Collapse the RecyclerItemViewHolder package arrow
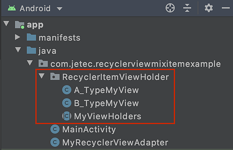The image size is (233, 150). (42, 76)
